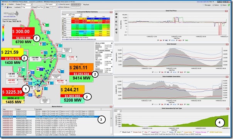Open chart style icon in Pool Price toolbar
The image size is (233, 139).
[x=117, y=21]
